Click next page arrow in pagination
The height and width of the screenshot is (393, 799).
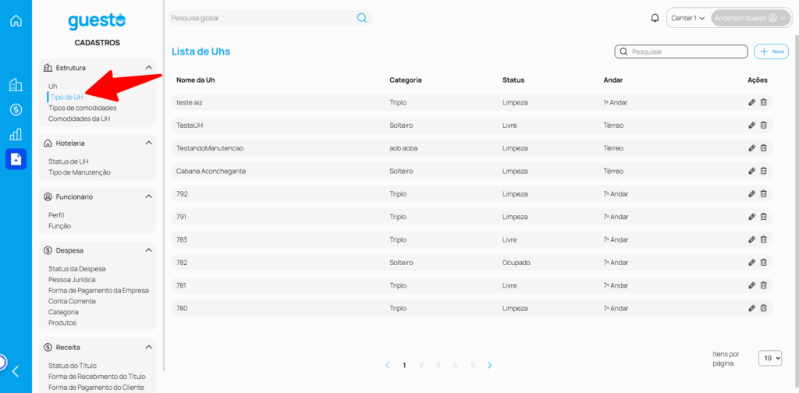pyautogui.click(x=489, y=365)
